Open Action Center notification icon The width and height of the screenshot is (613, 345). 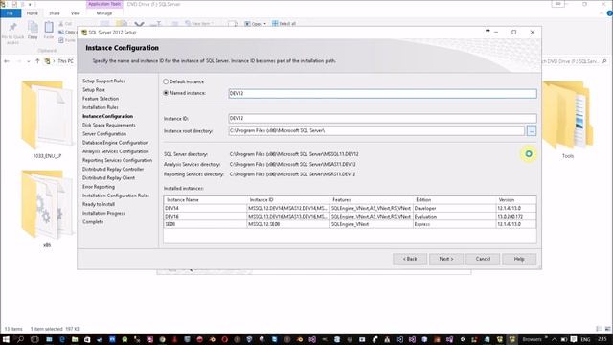tap(573, 339)
